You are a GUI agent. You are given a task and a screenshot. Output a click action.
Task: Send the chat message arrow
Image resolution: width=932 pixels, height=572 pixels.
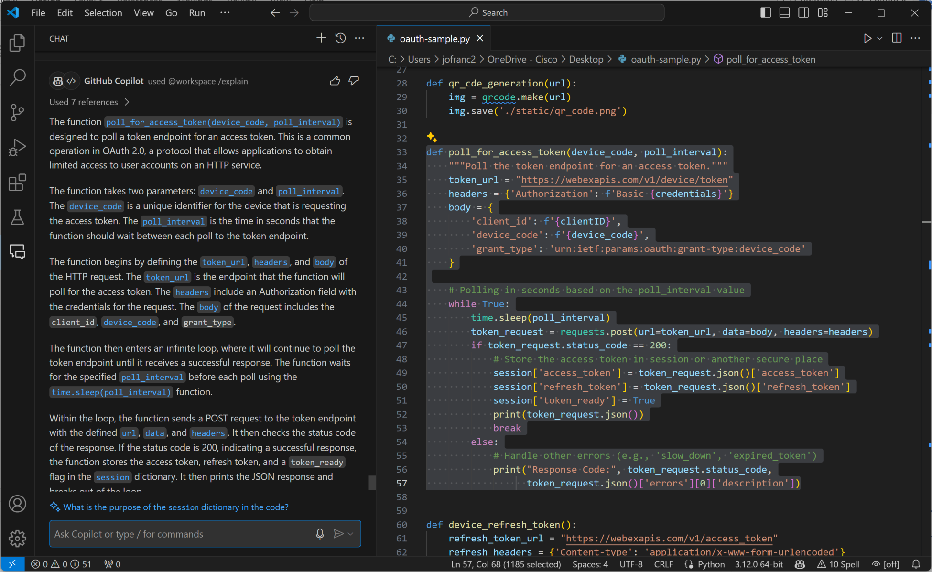[x=338, y=534]
